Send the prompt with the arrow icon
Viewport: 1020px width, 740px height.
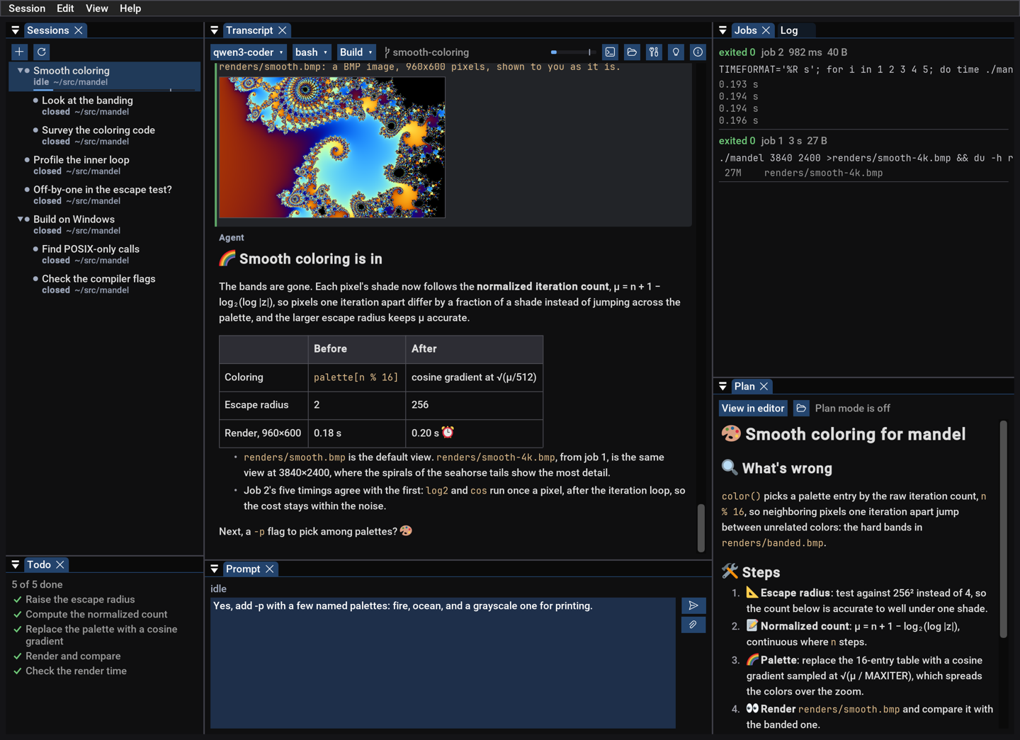click(693, 605)
